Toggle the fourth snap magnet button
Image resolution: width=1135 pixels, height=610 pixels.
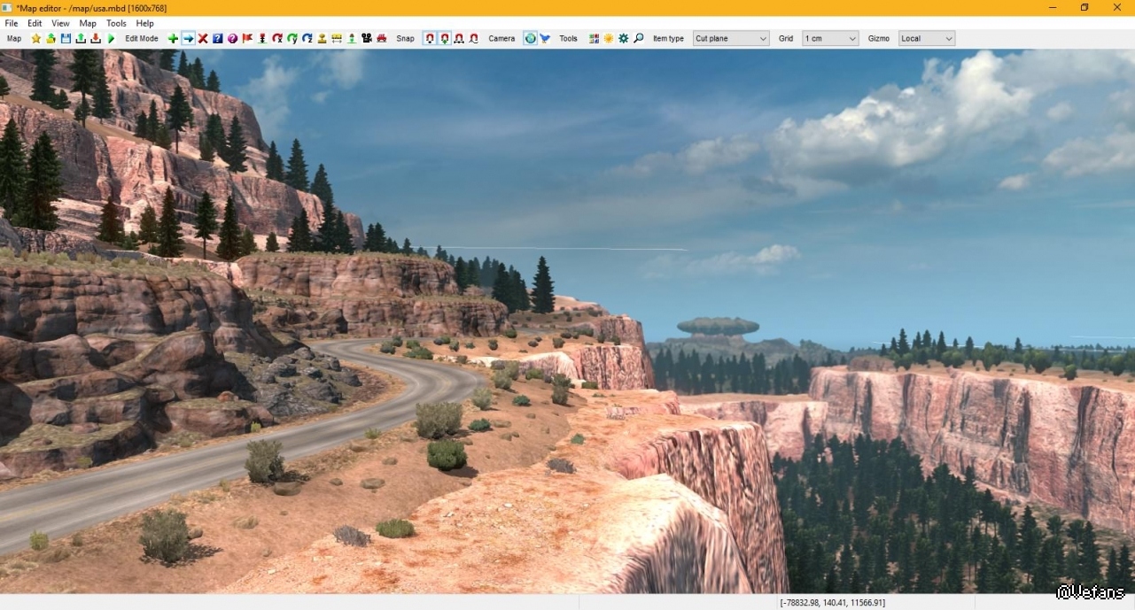pos(474,39)
